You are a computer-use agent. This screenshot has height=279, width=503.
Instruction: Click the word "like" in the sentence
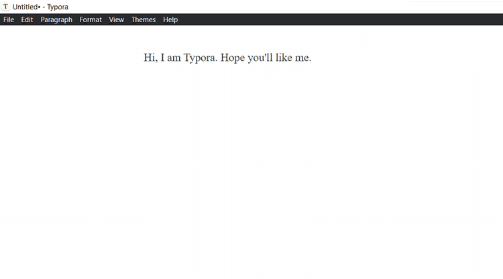[284, 58]
